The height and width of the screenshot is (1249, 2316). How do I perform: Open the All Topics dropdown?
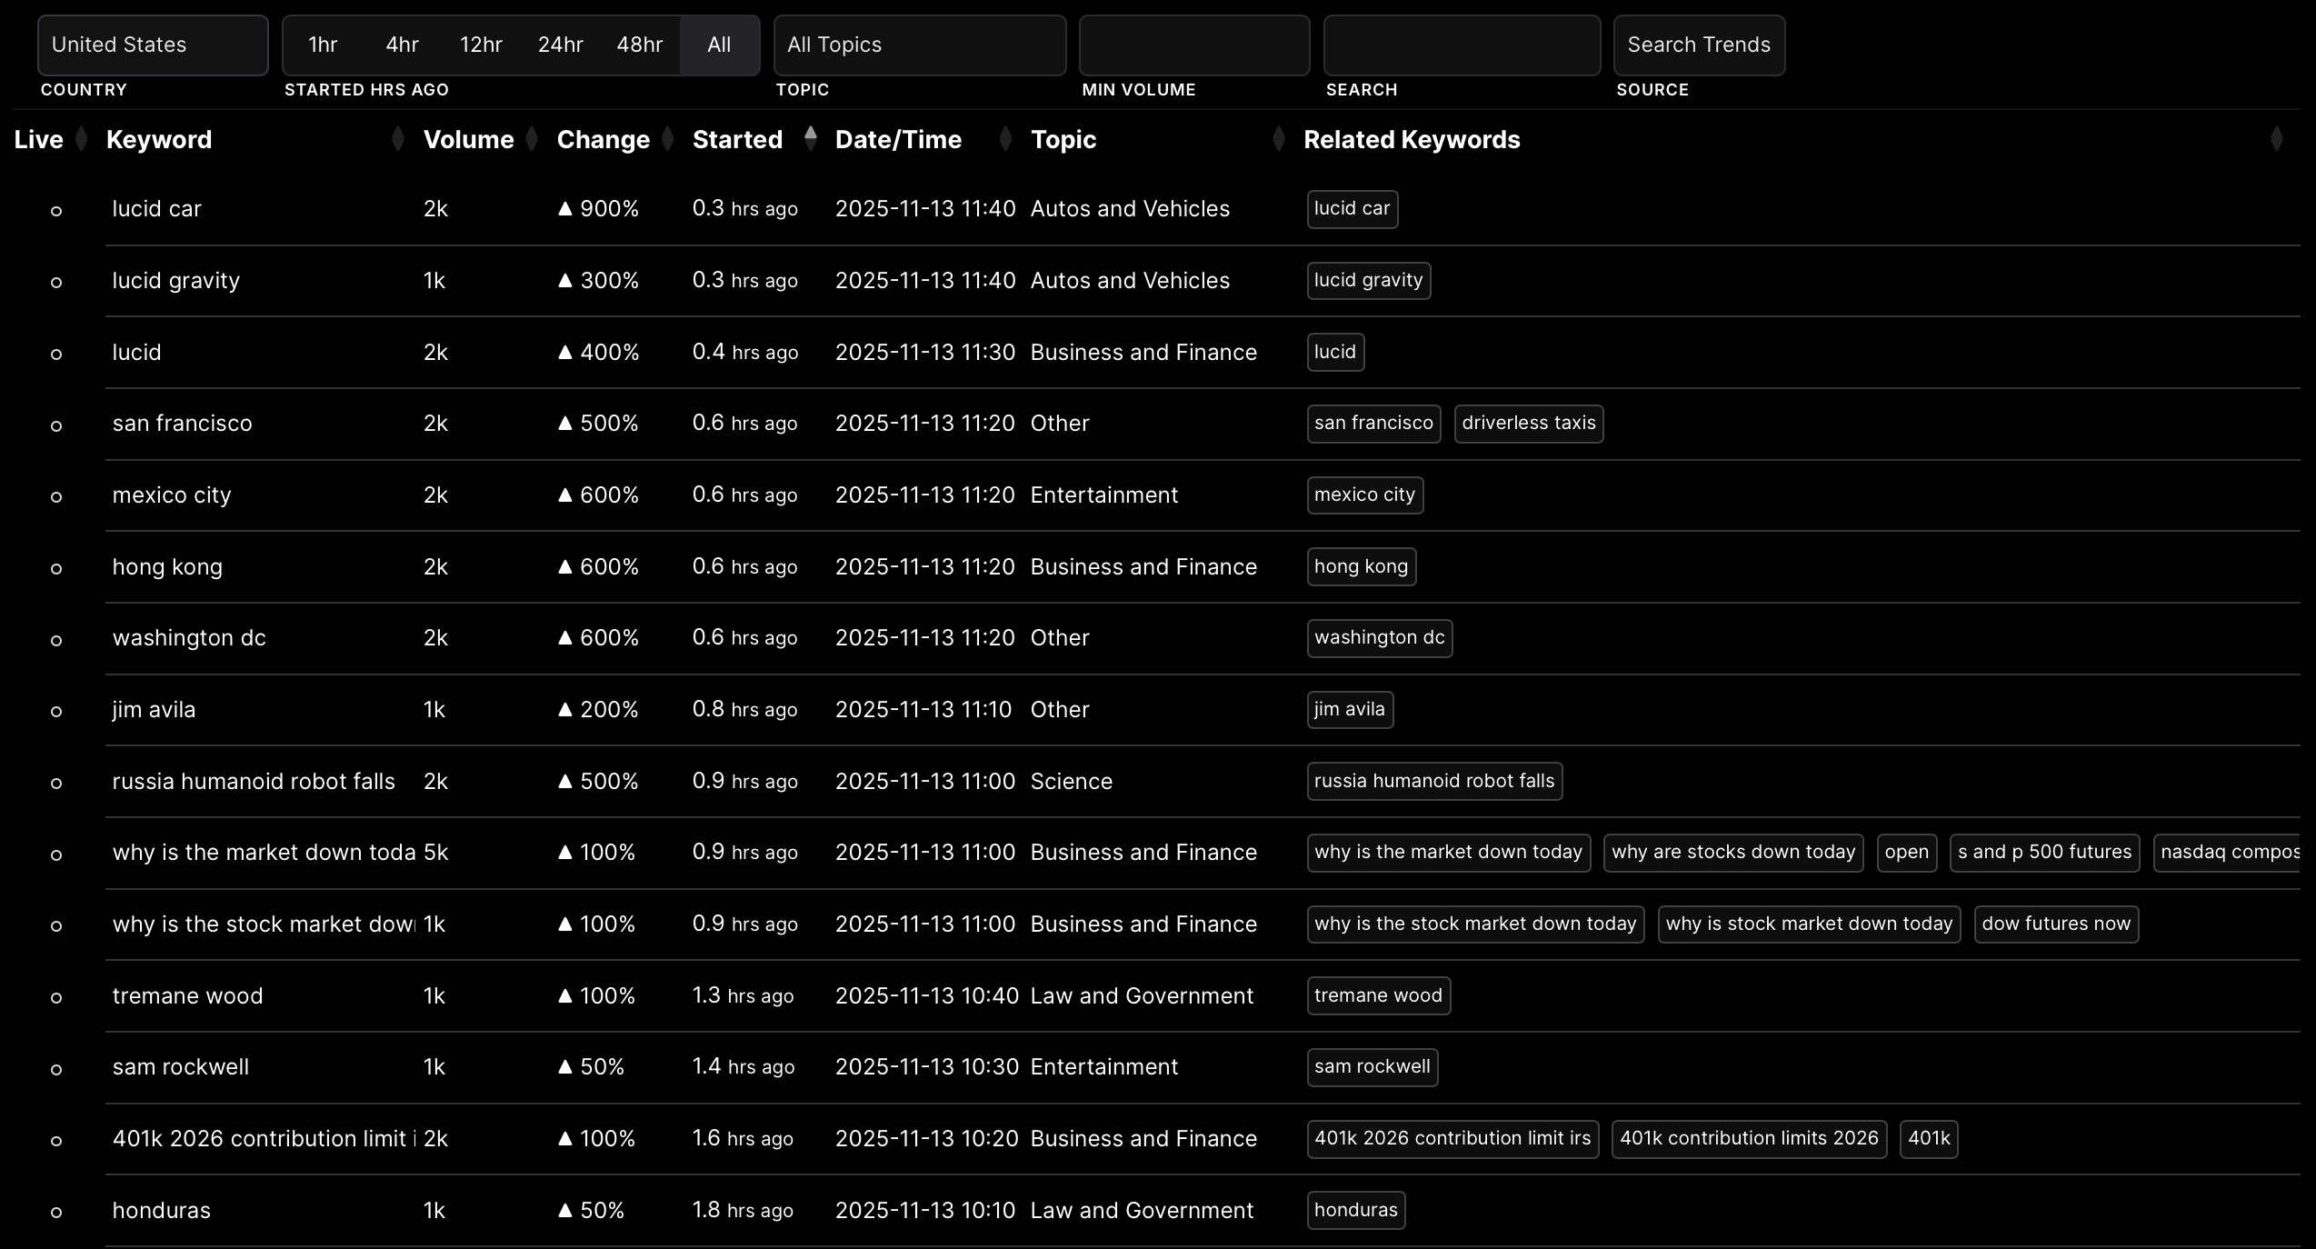(919, 45)
